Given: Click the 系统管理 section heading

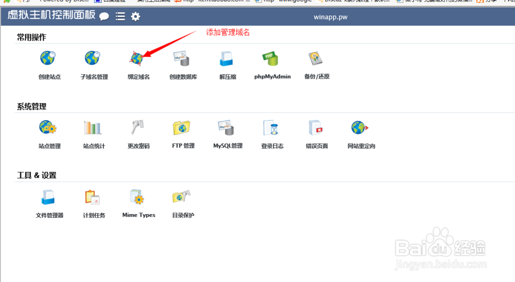Looking at the screenshot, I should pyautogui.click(x=31, y=106).
